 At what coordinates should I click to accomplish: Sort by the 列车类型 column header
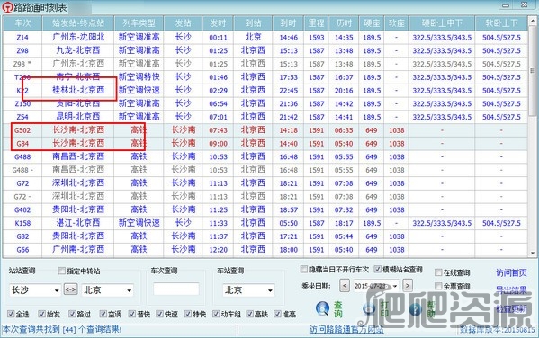tap(139, 23)
